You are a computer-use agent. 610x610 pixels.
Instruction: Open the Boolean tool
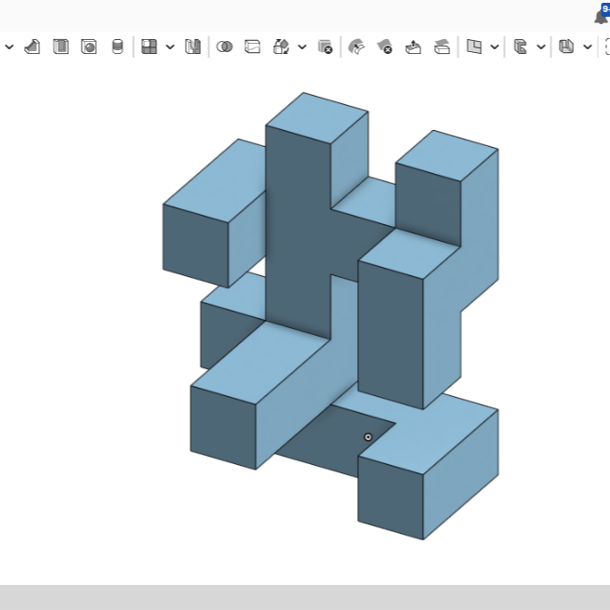[x=224, y=46]
